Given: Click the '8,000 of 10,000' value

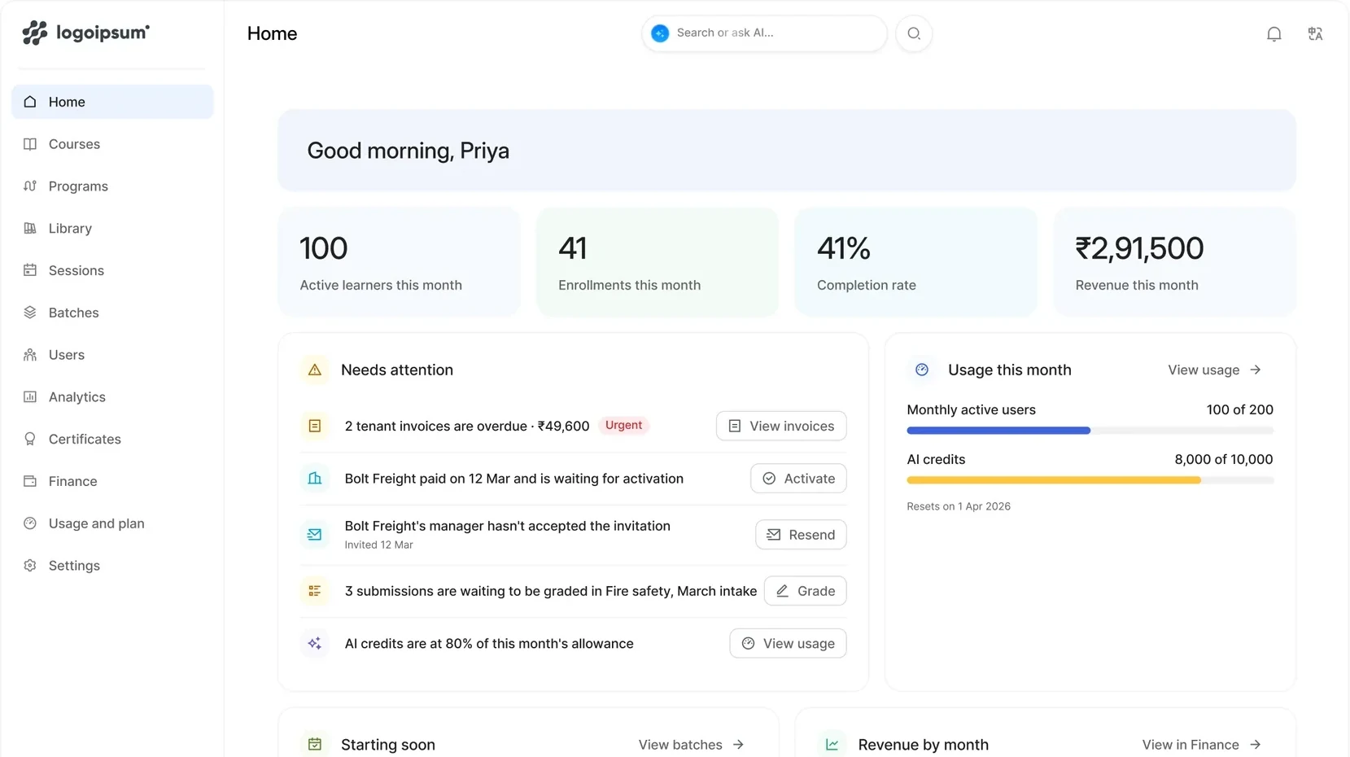Looking at the screenshot, I should 1223,460.
